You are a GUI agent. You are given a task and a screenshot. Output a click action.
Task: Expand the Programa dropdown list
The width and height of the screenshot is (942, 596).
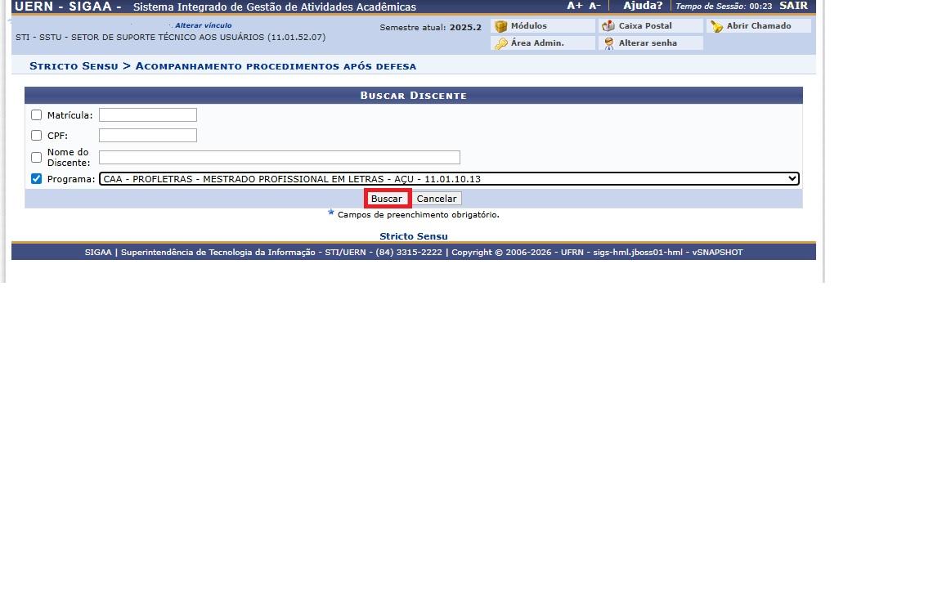[x=448, y=179]
